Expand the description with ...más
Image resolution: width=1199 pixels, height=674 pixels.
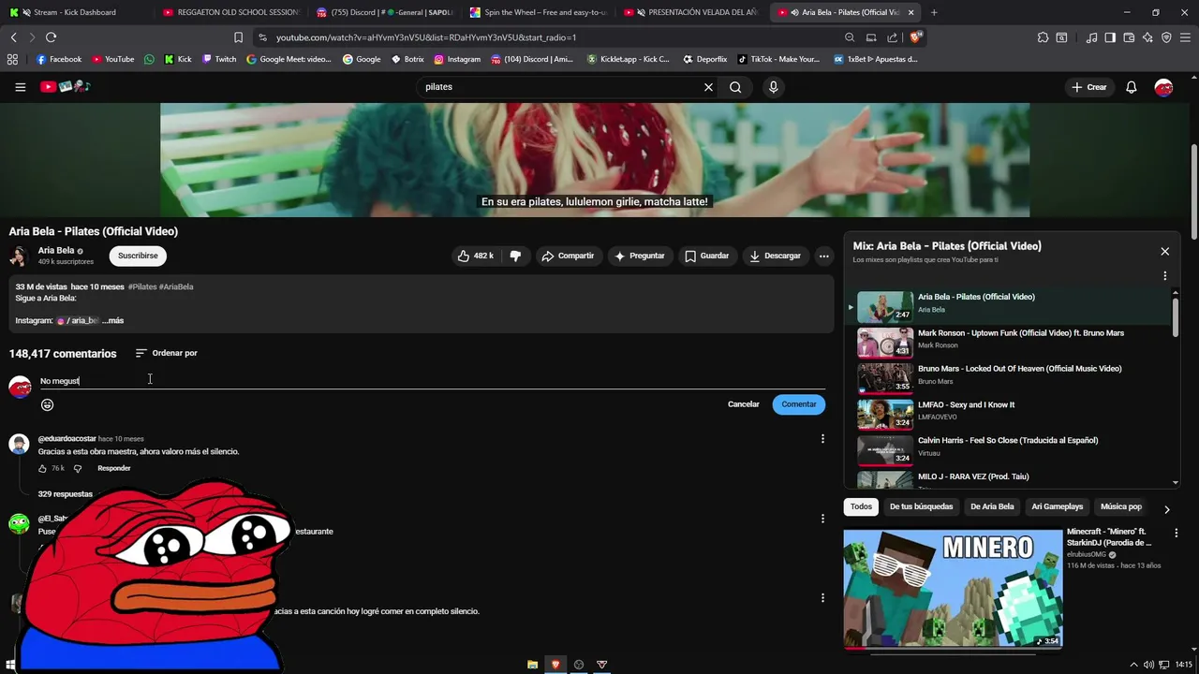[x=112, y=320]
